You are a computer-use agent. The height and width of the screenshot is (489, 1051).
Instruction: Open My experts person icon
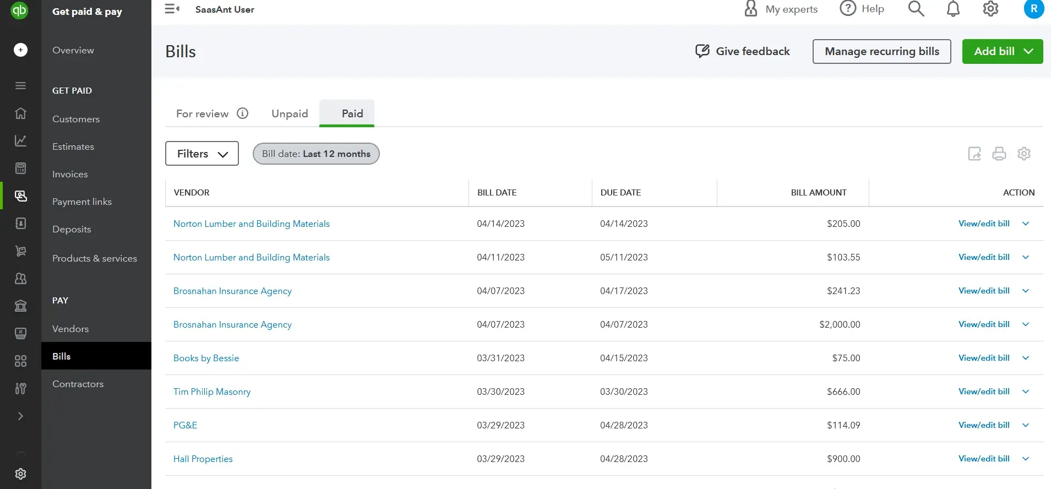click(x=751, y=9)
